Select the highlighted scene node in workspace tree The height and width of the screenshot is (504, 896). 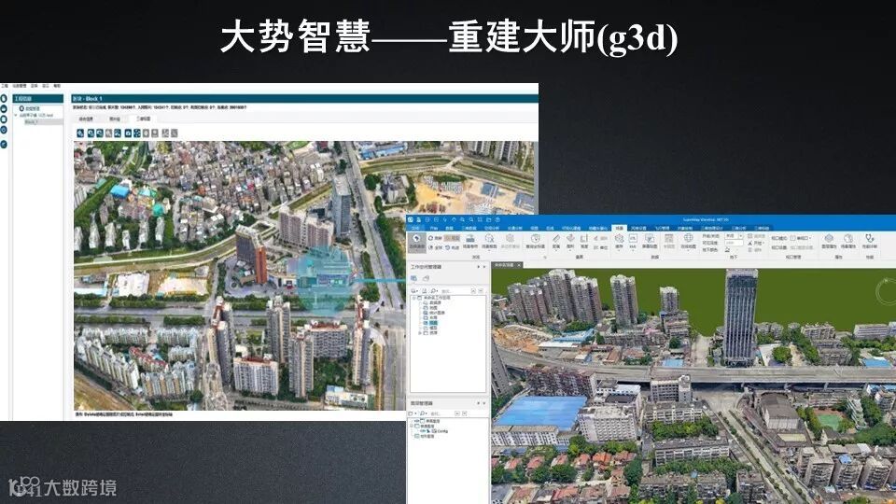(x=433, y=323)
